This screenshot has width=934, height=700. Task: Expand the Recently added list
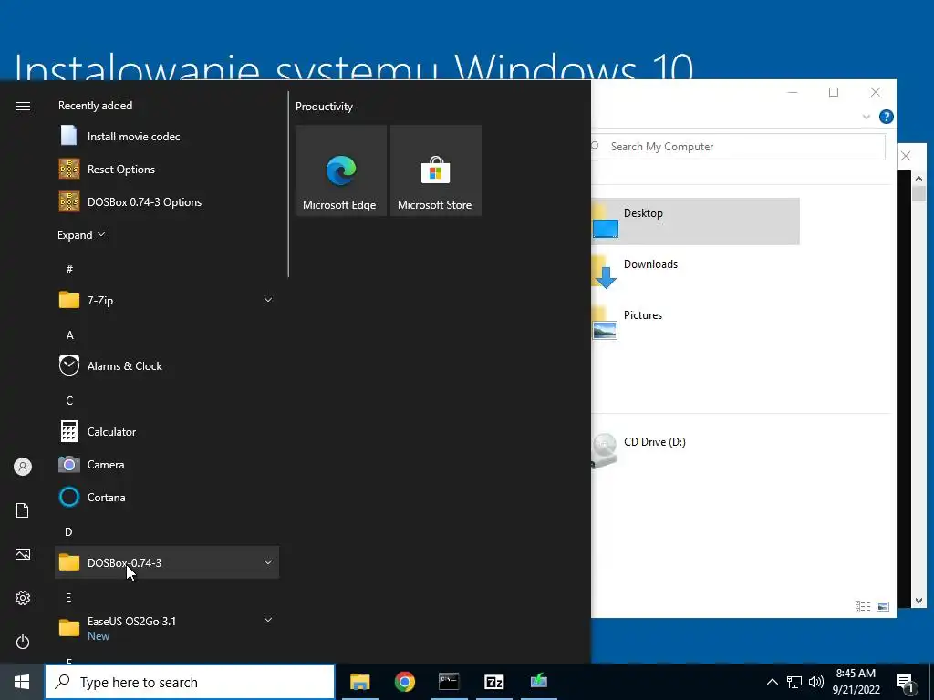81,234
